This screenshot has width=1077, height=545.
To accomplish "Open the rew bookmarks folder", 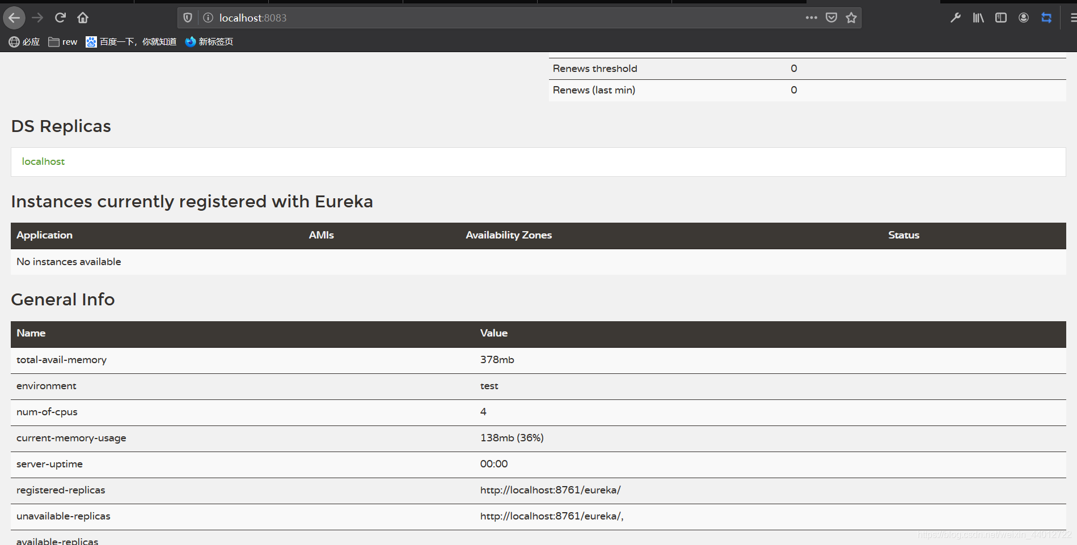I will click(63, 41).
